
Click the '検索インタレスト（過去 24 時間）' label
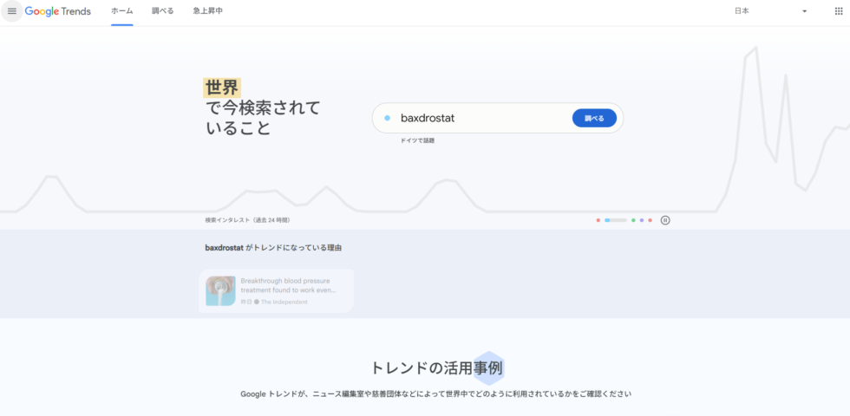click(x=248, y=220)
